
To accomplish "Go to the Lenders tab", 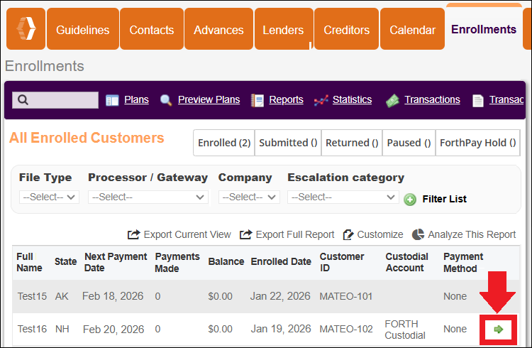I will pos(283,30).
